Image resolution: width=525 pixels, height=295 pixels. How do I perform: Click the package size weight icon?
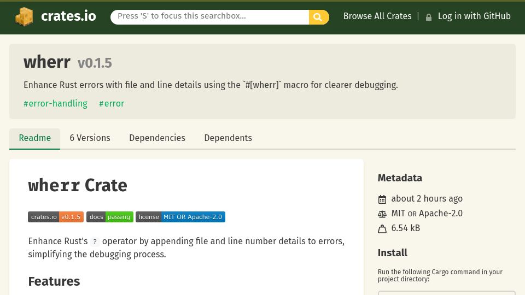pyautogui.click(x=382, y=229)
